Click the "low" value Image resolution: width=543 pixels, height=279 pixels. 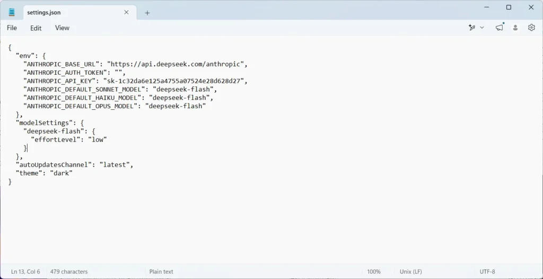[x=98, y=139]
